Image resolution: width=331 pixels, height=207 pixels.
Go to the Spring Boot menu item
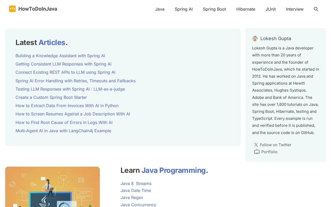click(214, 9)
